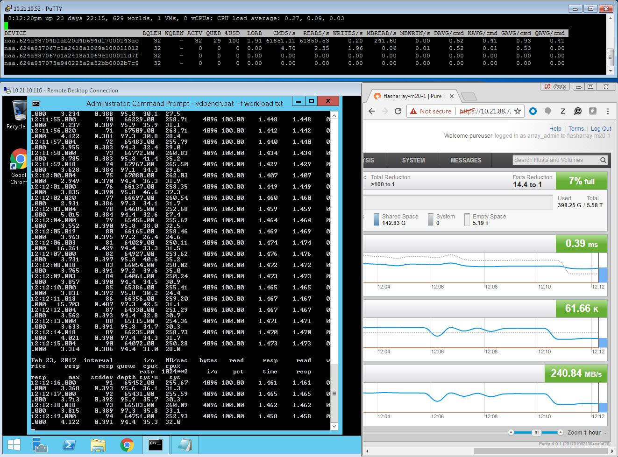Switch to Command Prompt taskbar button
The height and width of the screenshot is (457, 618).
pos(156,444)
